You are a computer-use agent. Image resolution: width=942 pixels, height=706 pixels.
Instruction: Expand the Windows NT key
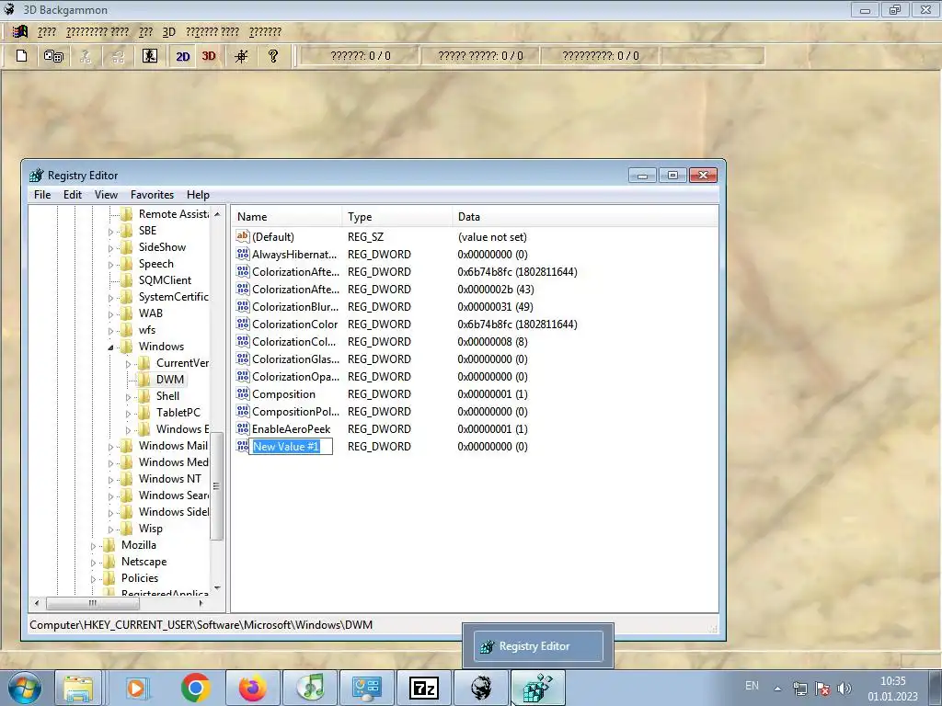(110, 480)
